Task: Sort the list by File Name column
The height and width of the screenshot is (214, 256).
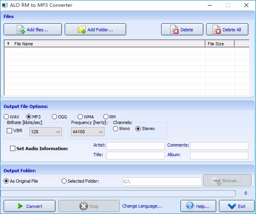Action: point(104,44)
